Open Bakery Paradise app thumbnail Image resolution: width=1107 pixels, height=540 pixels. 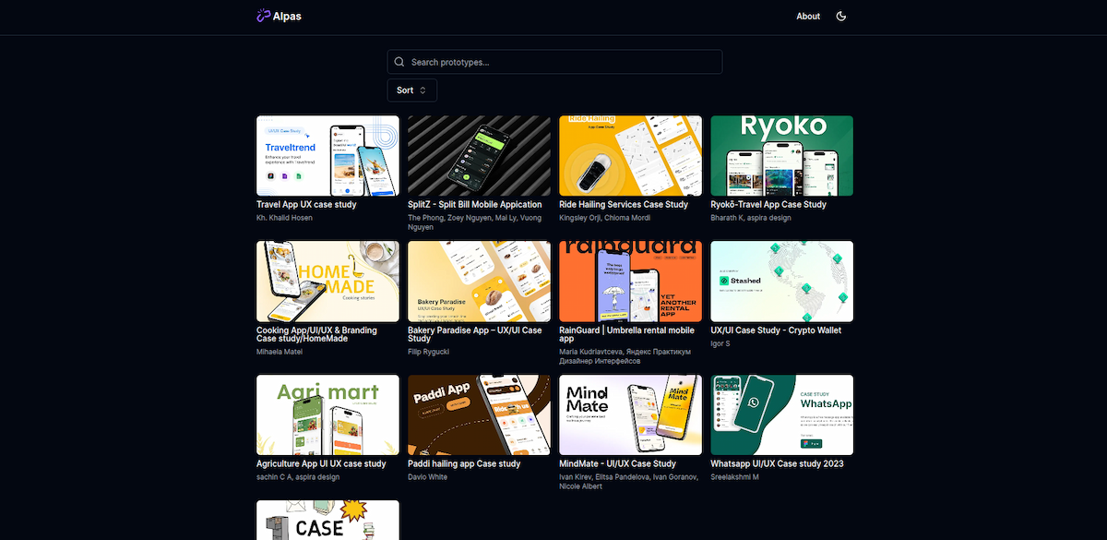[479, 282]
